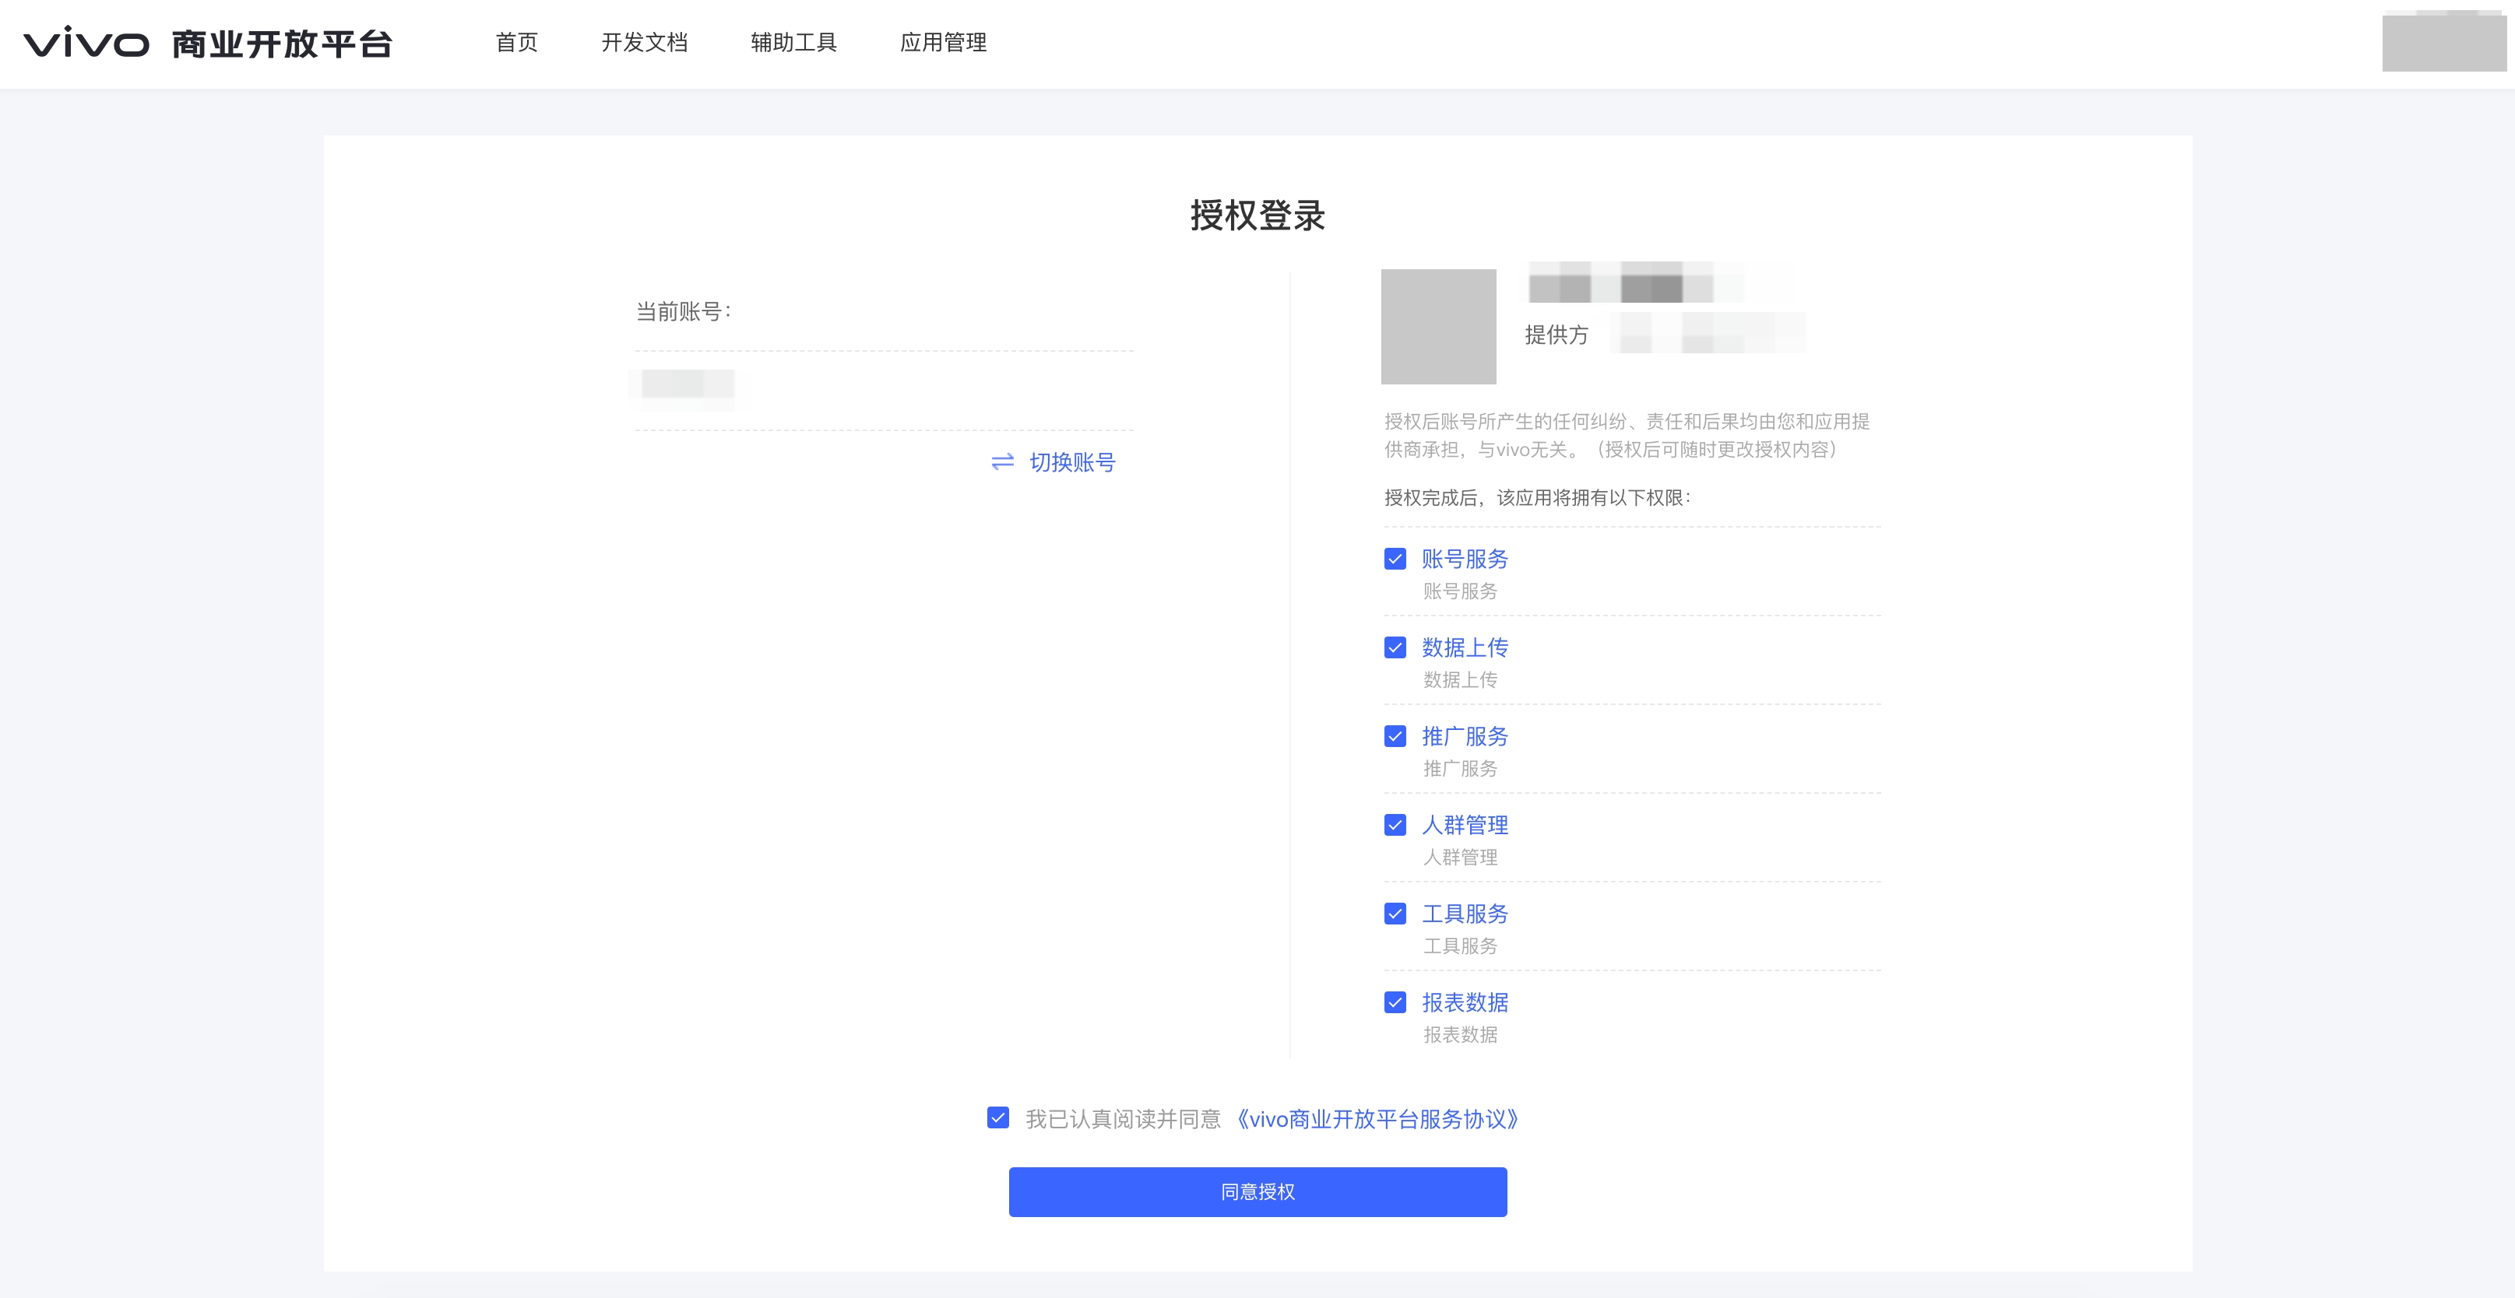Screen dimensions: 2515x1298
Task: Toggle the 推广服务 permission checkbox
Action: click(x=1395, y=736)
